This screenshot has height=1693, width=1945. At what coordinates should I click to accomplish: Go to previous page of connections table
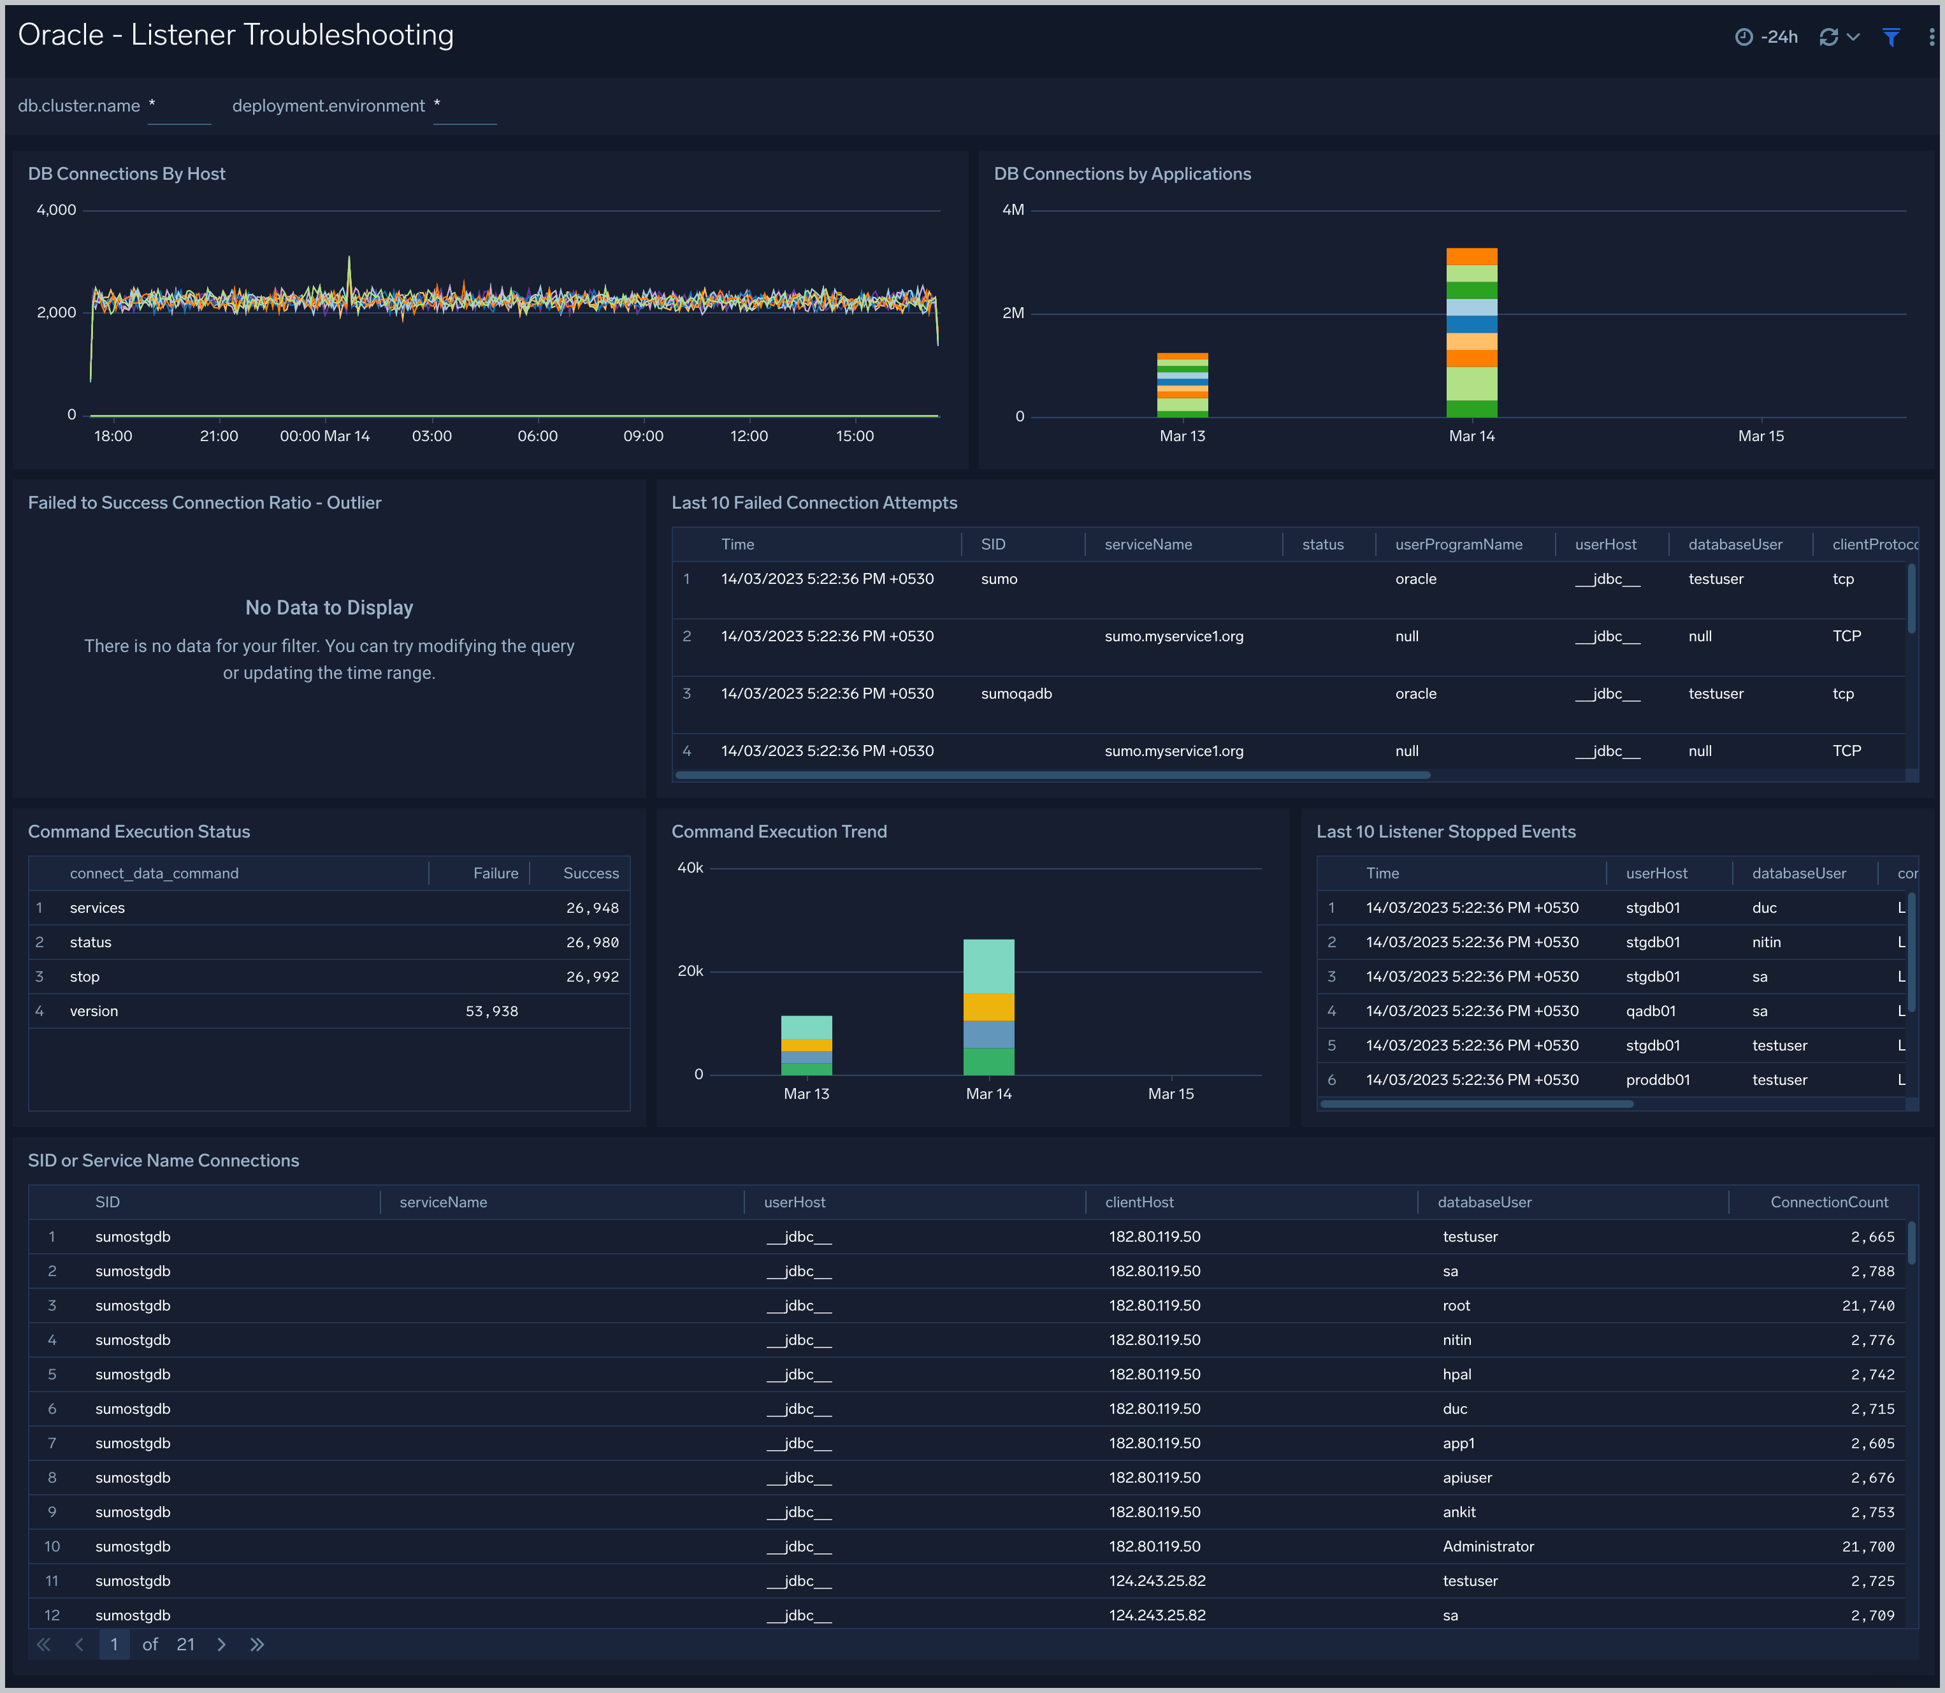80,1645
